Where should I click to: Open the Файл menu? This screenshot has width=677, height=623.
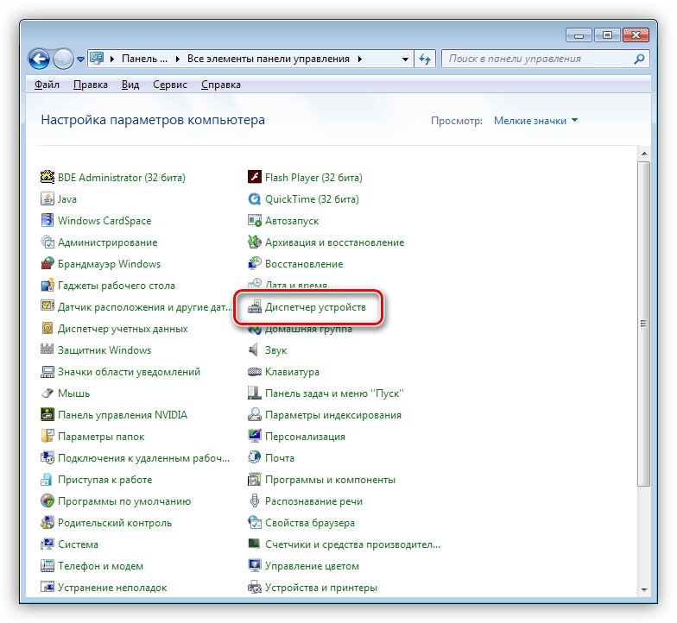47,85
